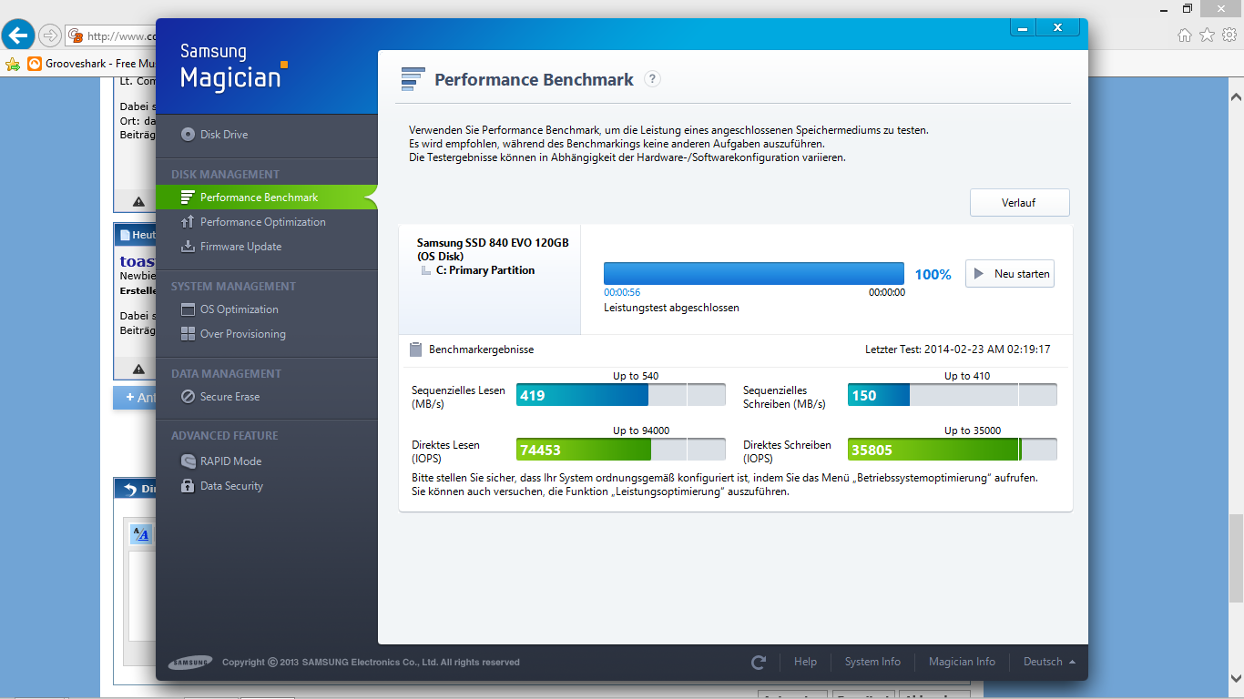This screenshot has height=699, width=1244.
Task: Click the browser address bar
Action: (x=110, y=35)
